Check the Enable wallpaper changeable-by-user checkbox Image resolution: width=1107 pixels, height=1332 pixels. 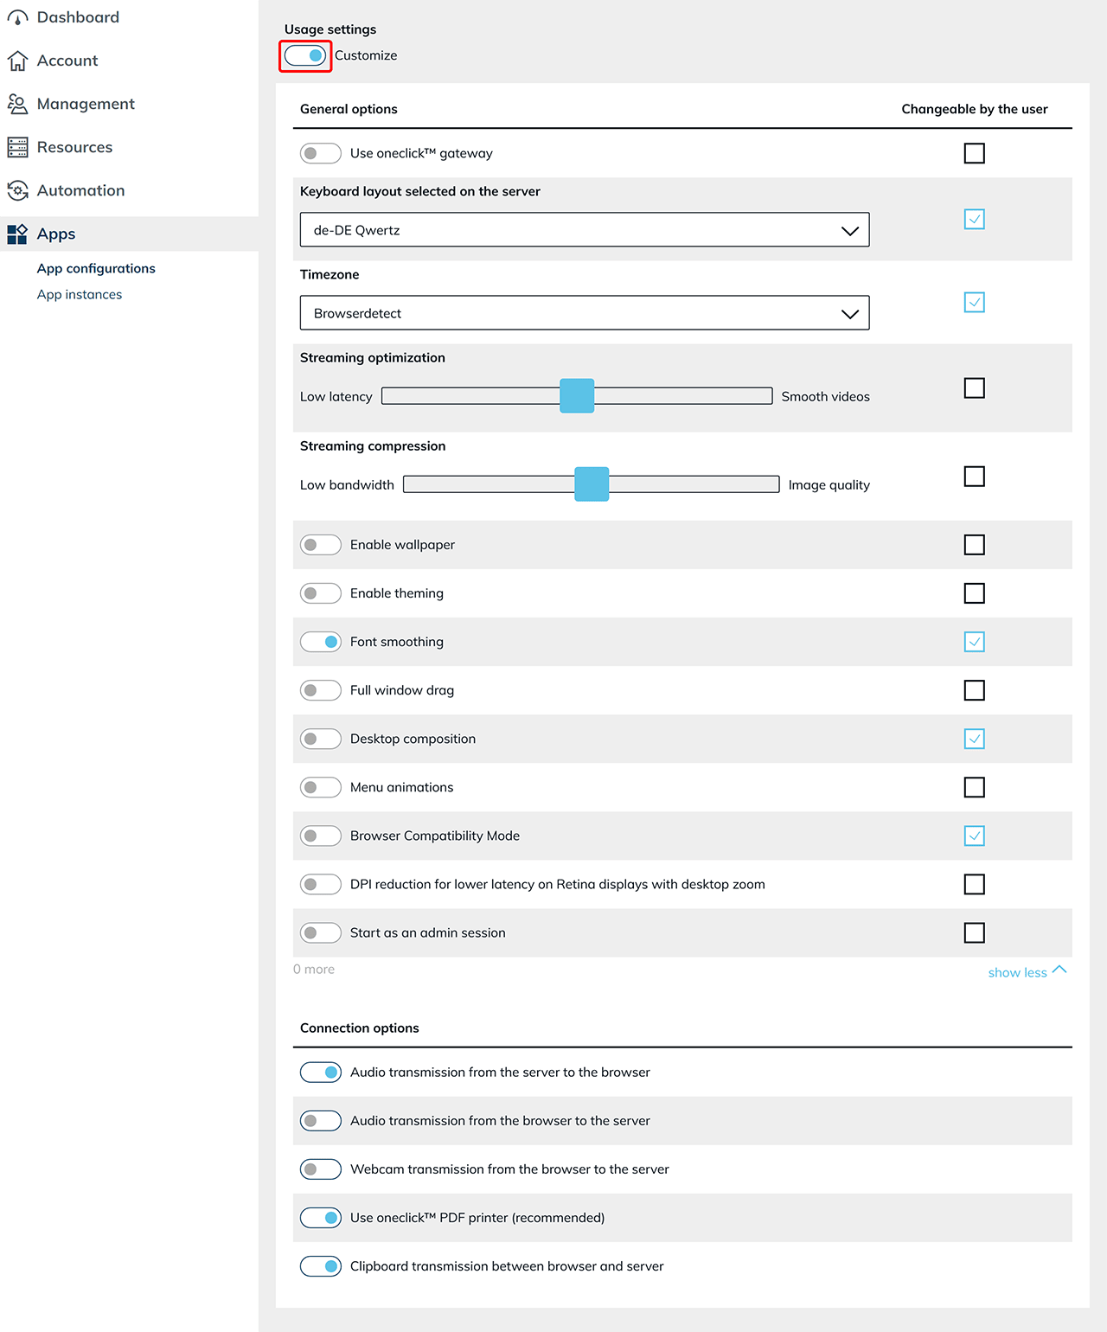click(974, 545)
